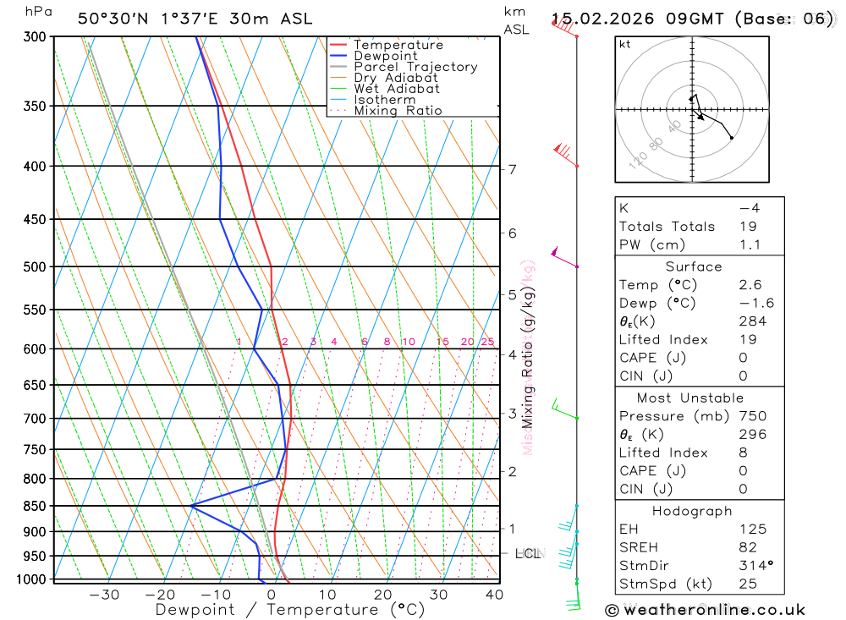Screen dimensions: 846x620
Task: Select the 850 hPa pressure level label
Action: click(x=35, y=506)
